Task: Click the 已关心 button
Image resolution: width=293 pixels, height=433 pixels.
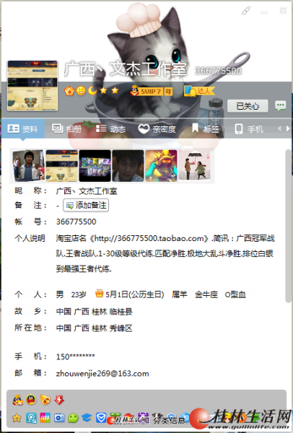Action: 248,106
